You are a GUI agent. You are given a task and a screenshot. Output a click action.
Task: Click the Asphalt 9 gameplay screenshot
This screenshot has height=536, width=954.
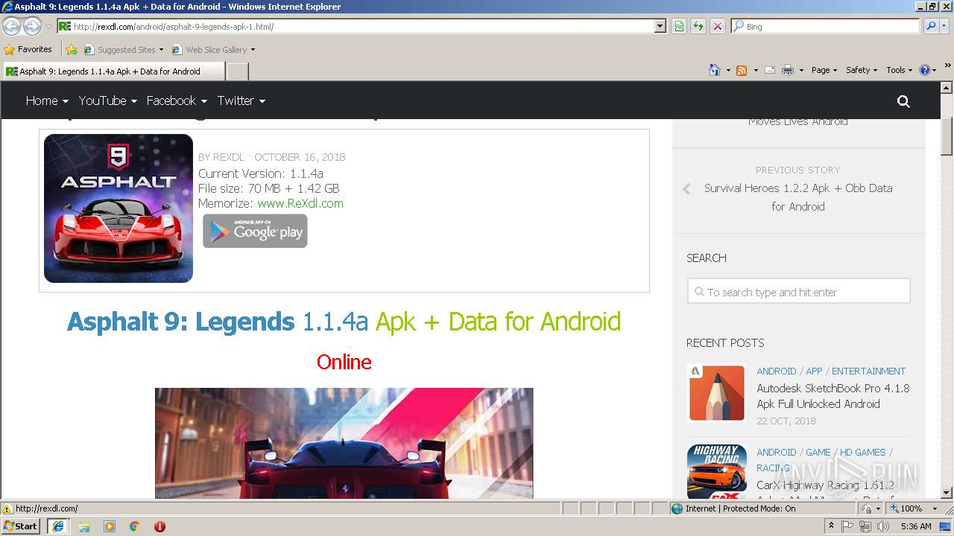click(344, 443)
